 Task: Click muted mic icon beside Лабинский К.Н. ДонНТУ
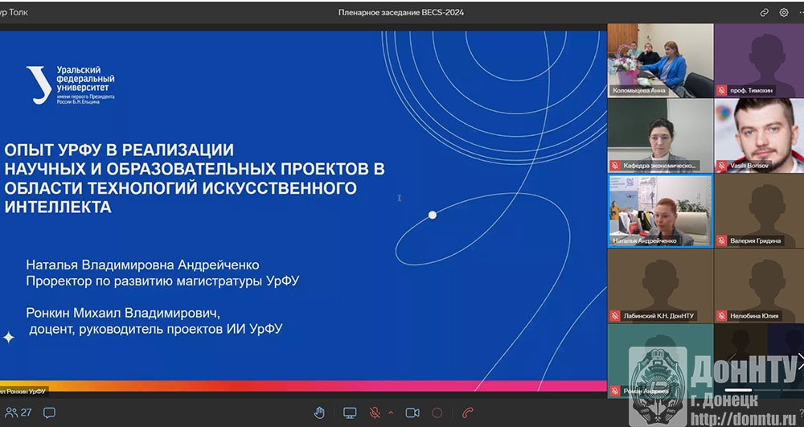(615, 316)
